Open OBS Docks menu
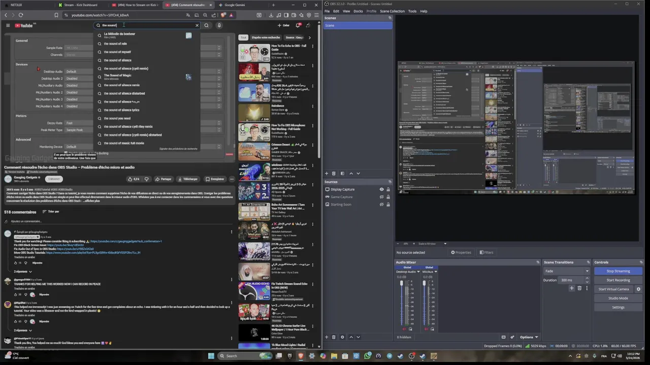The height and width of the screenshot is (365, 650). (x=358, y=11)
